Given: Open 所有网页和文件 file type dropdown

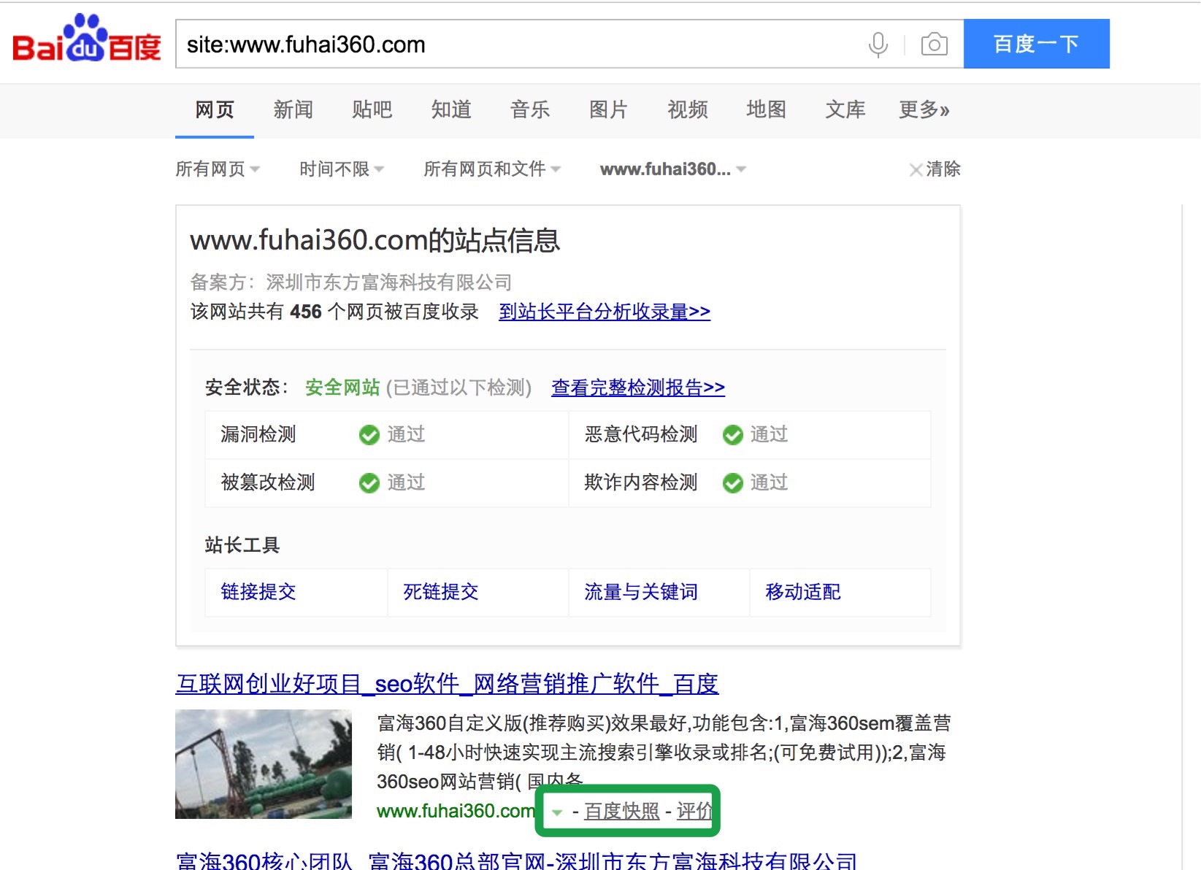Looking at the screenshot, I should coord(492,169).
